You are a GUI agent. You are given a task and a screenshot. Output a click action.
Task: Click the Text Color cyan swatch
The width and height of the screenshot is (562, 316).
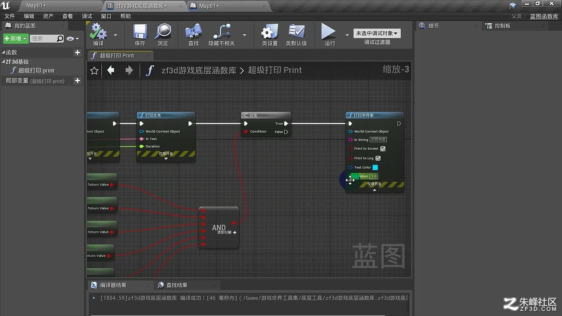(375, 167)
